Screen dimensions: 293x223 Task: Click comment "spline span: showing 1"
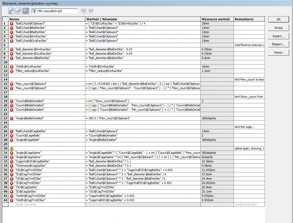tap(249, 149)
